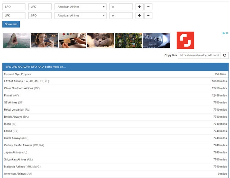Screen dimensions: 230x178
Task: Click the Frequent Flyer Program column header
Action: 17,74
